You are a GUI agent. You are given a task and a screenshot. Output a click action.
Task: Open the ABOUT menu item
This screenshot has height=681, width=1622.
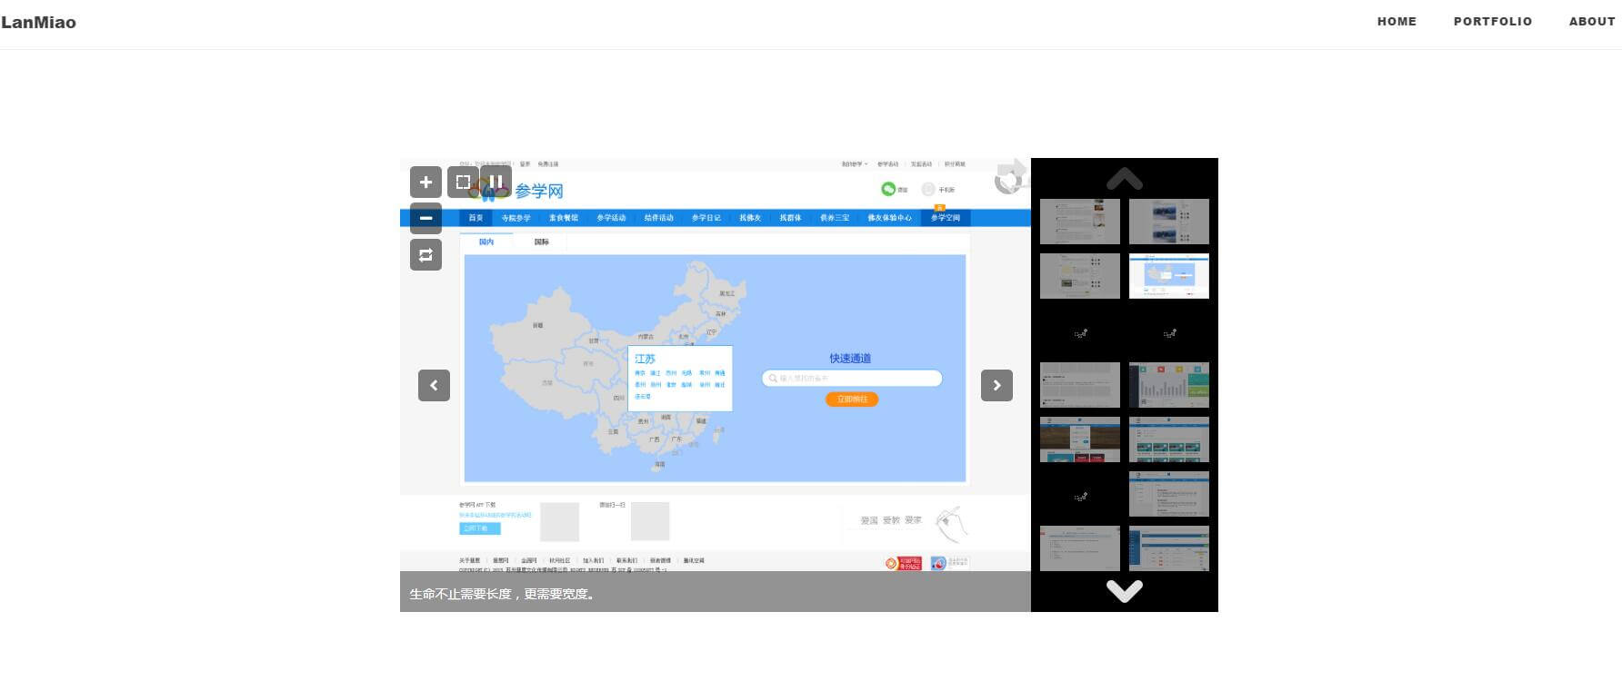1592,21
